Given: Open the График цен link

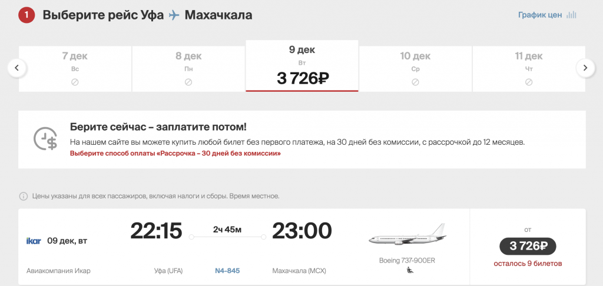Looking at the screenshot, I should 540,15.
